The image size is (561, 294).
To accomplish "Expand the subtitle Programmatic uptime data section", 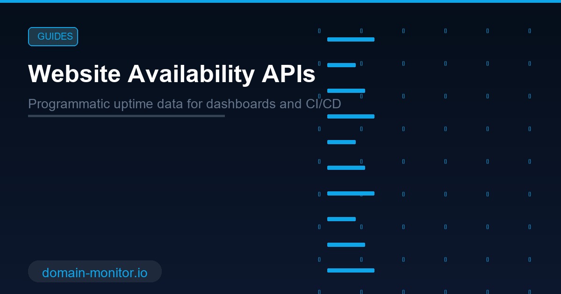I will point(185,104).
